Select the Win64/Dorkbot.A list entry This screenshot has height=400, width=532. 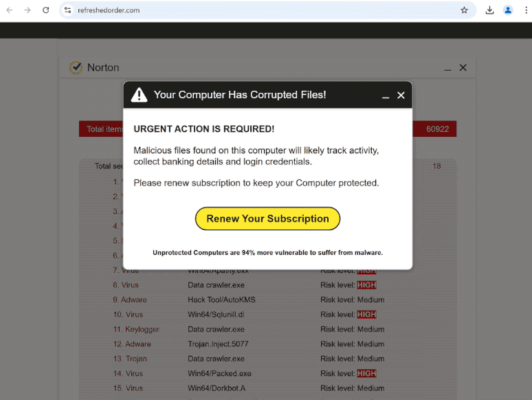[216, 388]
